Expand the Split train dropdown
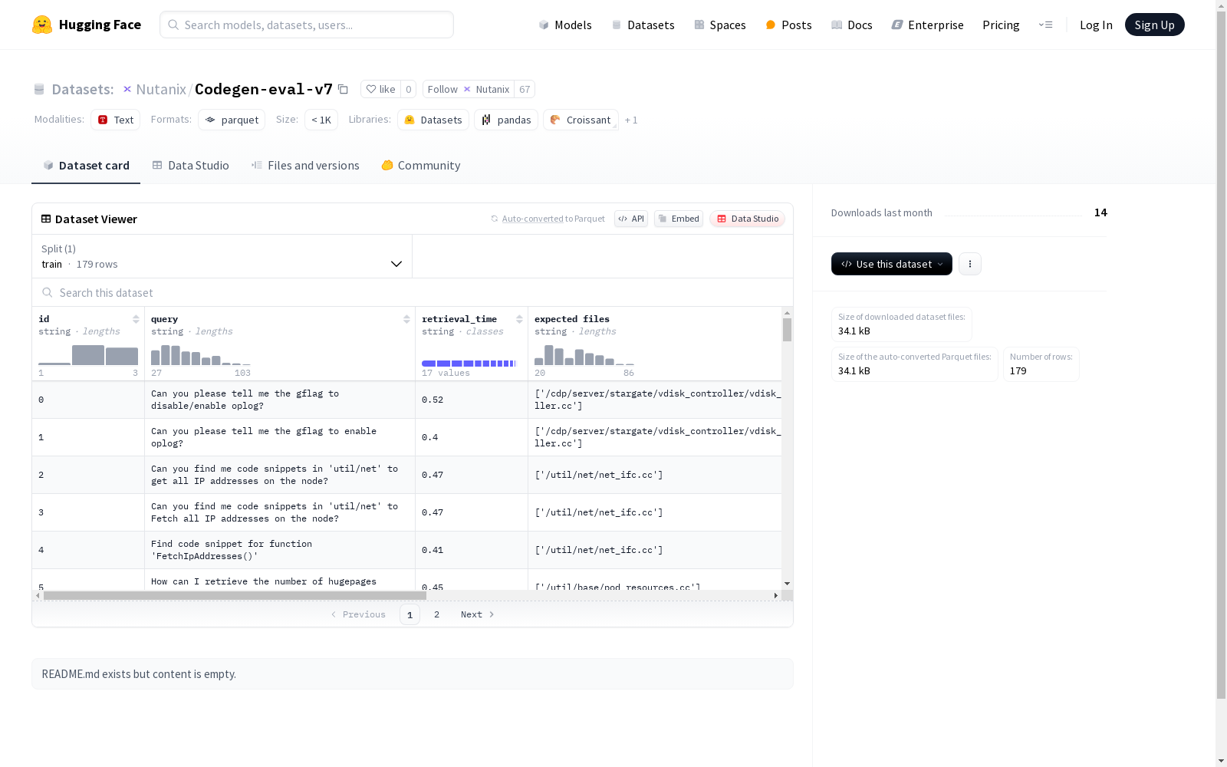This screenshot has width=1227, height=767. tap(222, 256)
